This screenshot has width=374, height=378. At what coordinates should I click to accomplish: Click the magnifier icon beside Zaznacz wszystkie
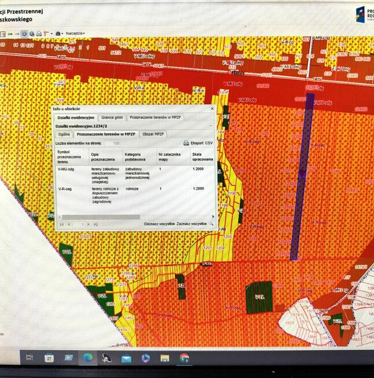coord(212,223)
